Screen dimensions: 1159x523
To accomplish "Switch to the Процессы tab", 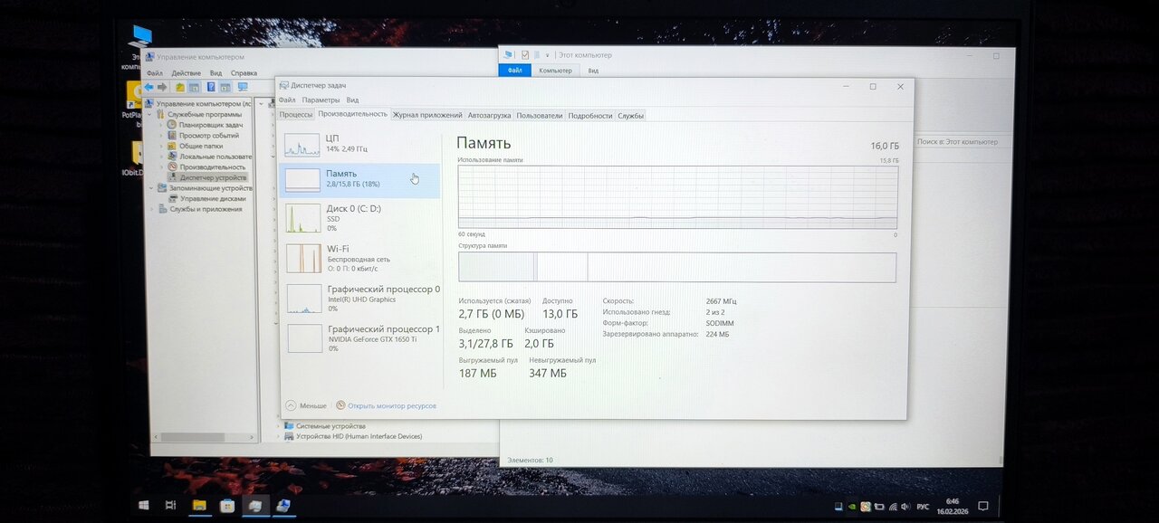I will coord(296,115).
